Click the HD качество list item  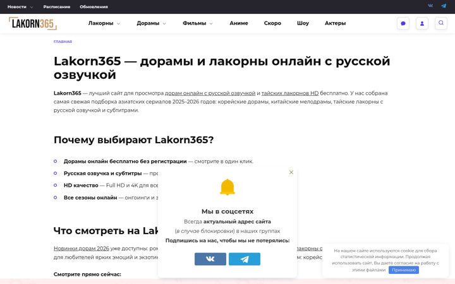point(81,186)
